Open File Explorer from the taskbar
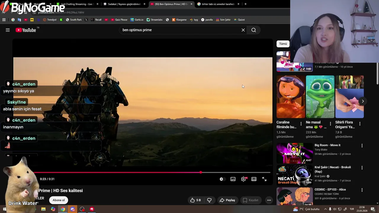 [x=43, y=209]
